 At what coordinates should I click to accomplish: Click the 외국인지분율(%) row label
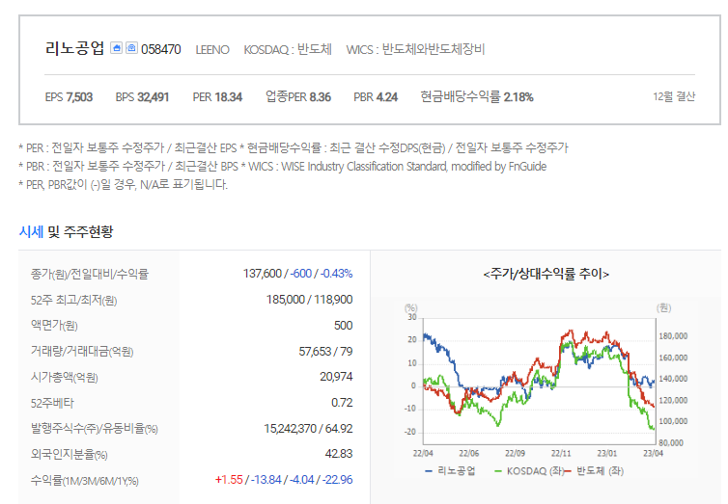[69, 455]
